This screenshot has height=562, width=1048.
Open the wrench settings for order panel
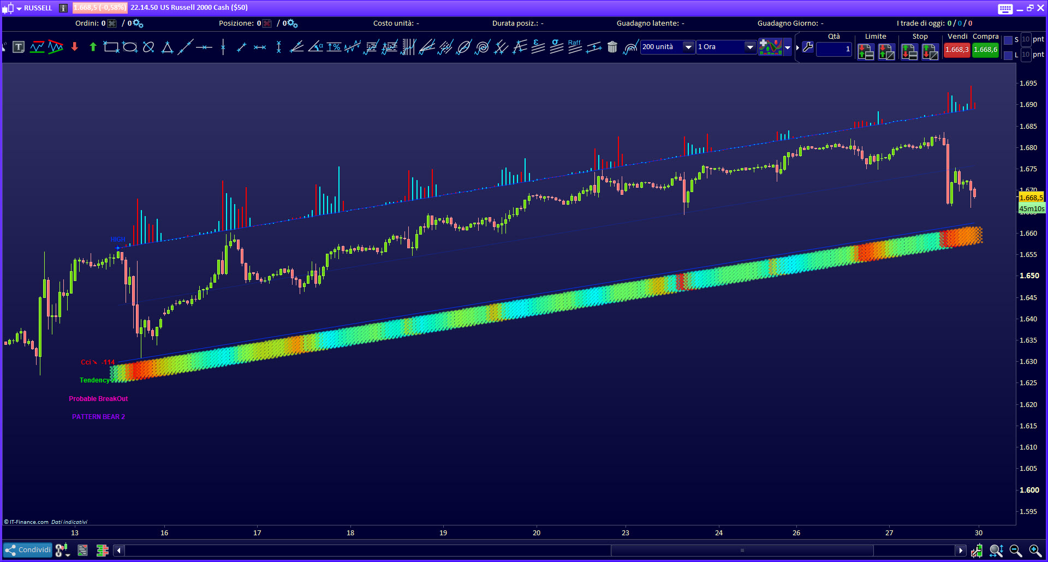coord(808,47)
